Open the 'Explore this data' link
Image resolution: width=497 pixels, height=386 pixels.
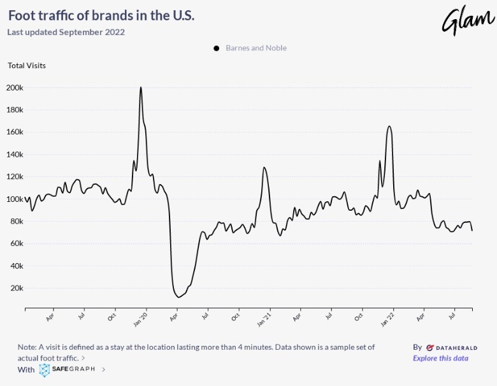click(440, 358)
